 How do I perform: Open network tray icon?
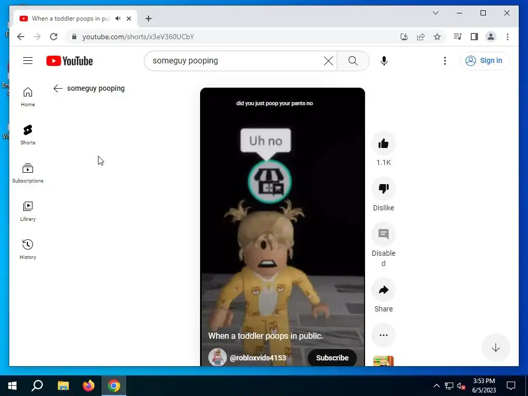pyautogui.click(x=449, y=386)
